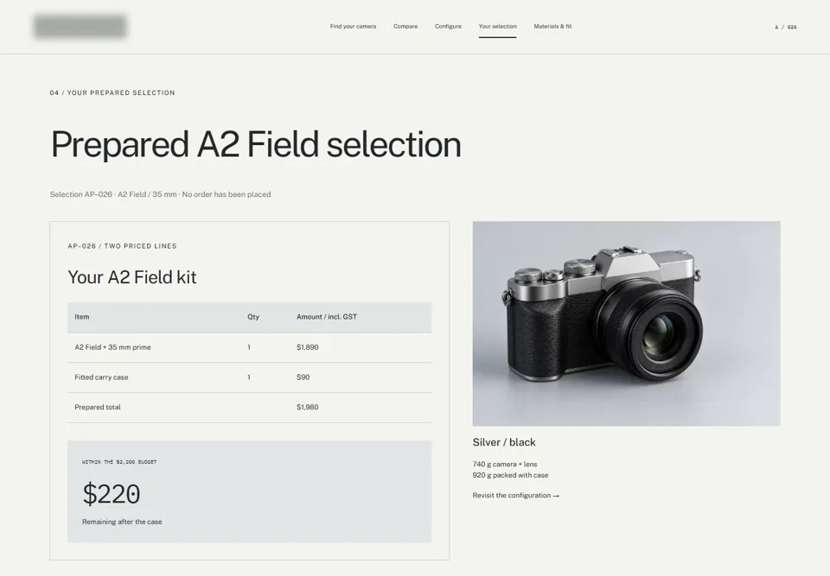Click the Within the $2,200 budget label
This screenshot has width=830, height=576.
[x=119, y=462]
